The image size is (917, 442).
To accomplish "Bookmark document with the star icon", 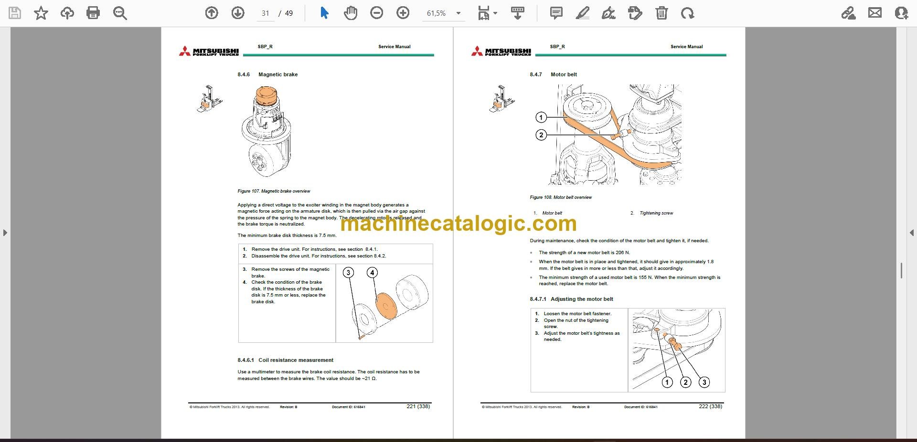I will (x=41, y=13).
